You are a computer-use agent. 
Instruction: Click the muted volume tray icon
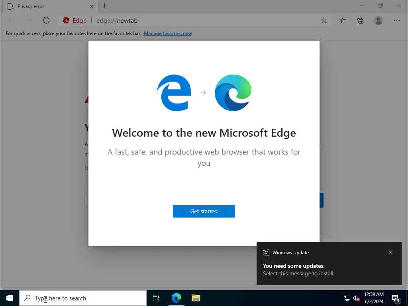tap(356, 298)
